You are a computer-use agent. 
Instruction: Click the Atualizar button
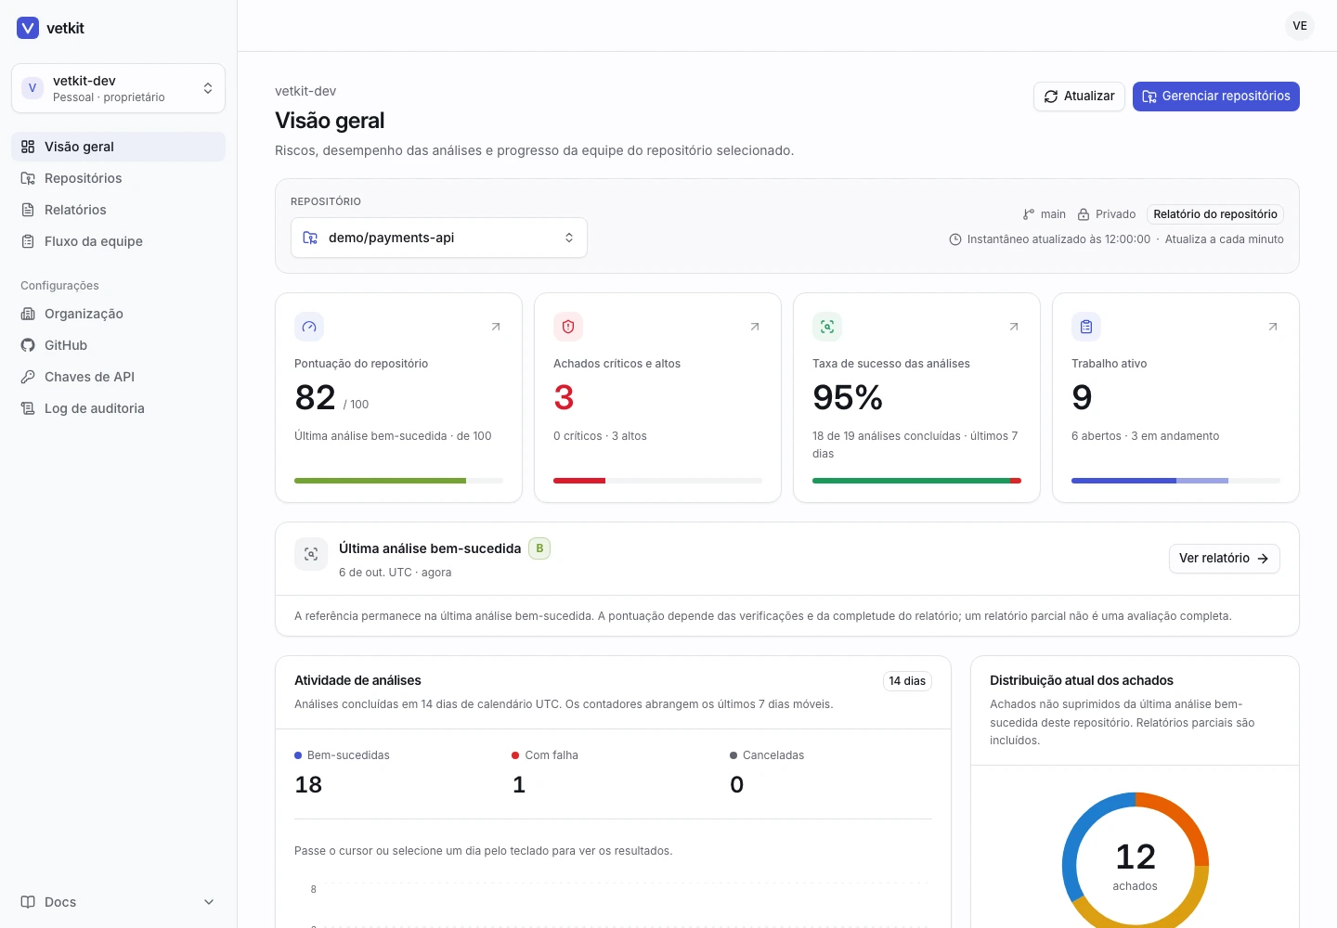click(x=1079, y=97)
